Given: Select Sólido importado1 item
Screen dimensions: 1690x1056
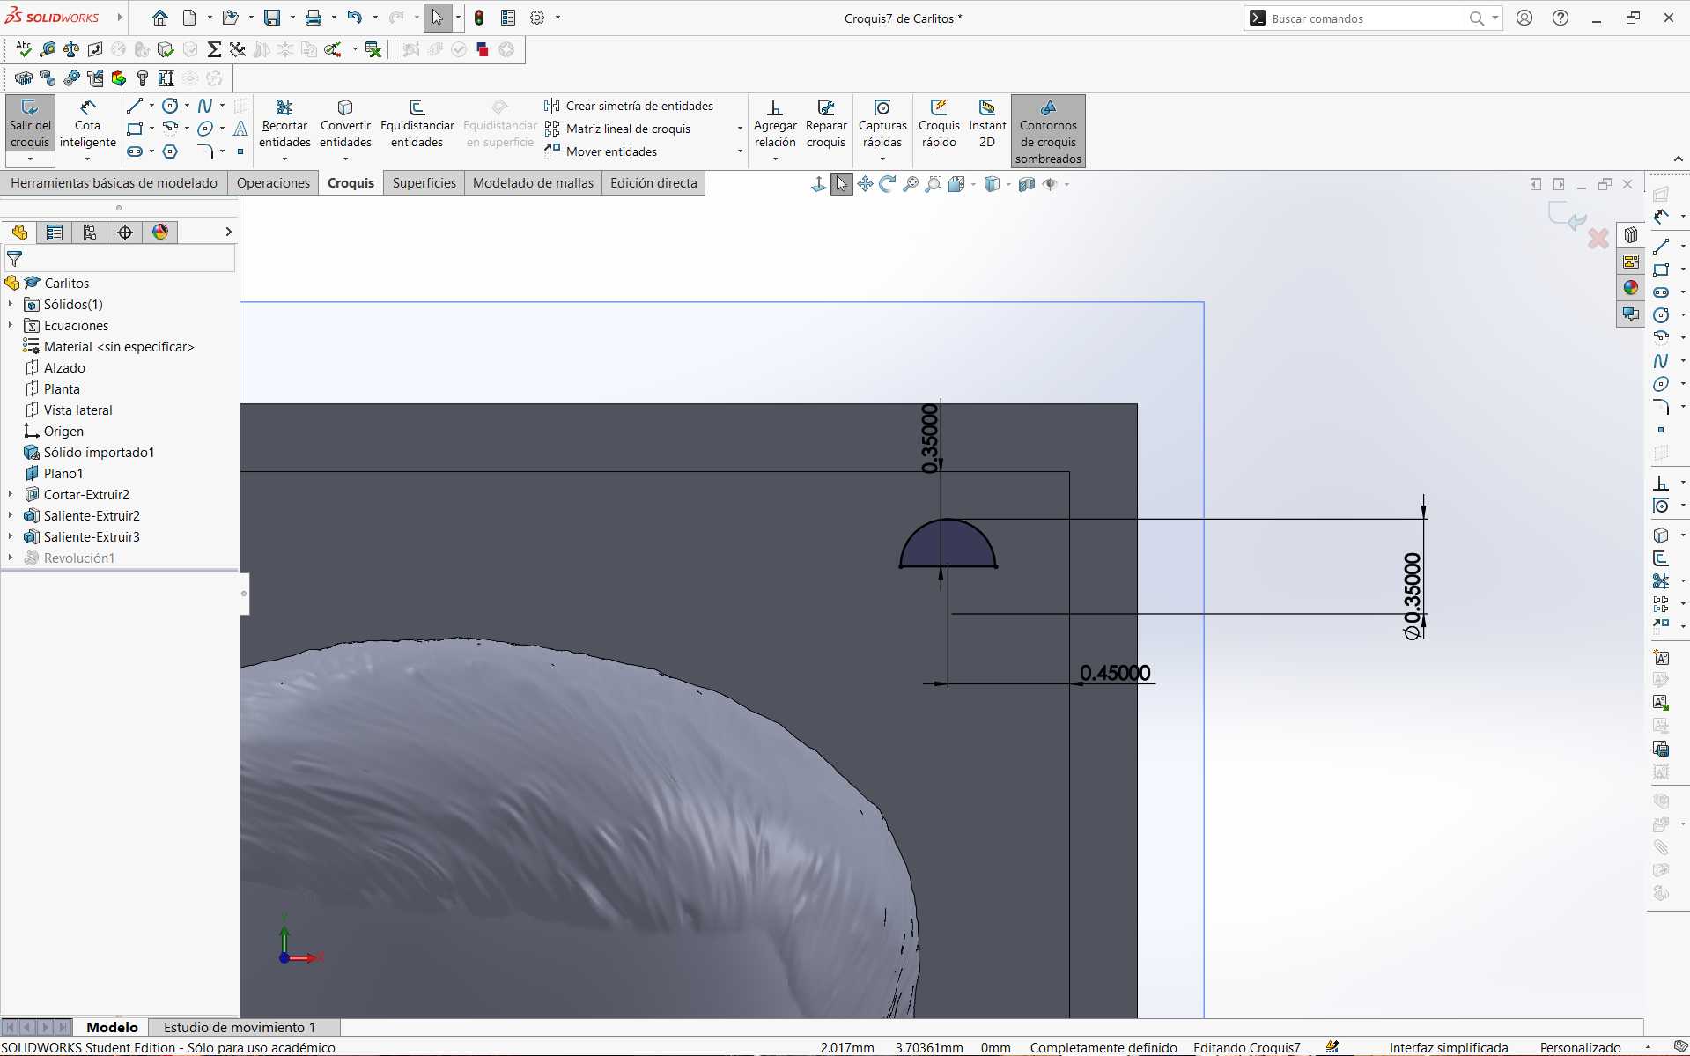Looking at the screenshot, I should 99,452.
